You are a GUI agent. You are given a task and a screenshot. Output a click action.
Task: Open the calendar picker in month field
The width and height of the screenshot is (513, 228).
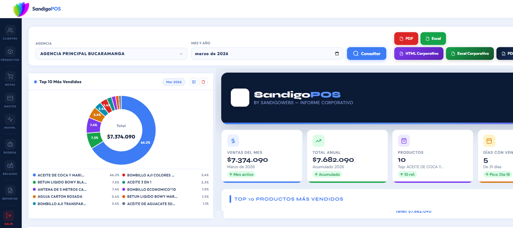tap(337, 53)
